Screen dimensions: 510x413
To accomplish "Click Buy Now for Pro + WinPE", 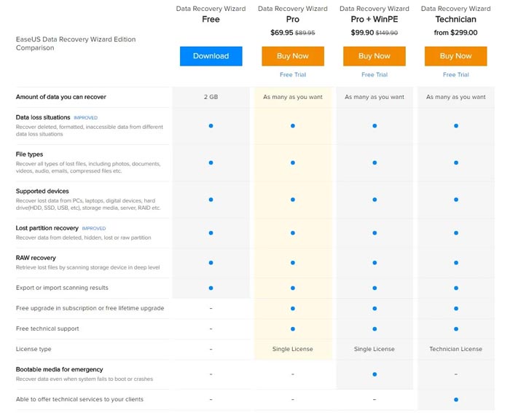I will pos(374,56).
